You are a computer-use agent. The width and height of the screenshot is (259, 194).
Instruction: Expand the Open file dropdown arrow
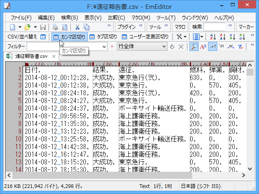(x=35, y=27)
